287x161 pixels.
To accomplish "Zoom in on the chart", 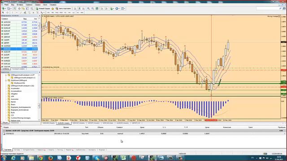I will (88, 8).
